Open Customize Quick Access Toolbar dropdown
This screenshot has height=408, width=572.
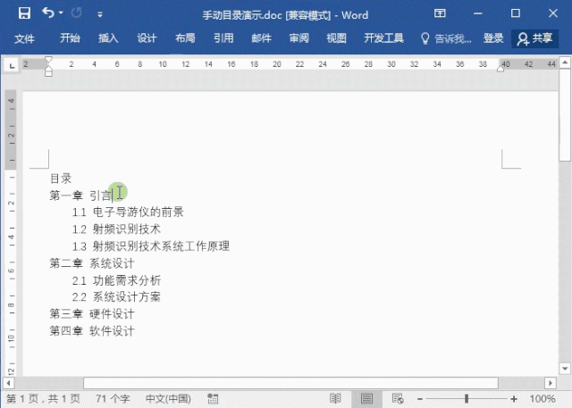(99, 14)
